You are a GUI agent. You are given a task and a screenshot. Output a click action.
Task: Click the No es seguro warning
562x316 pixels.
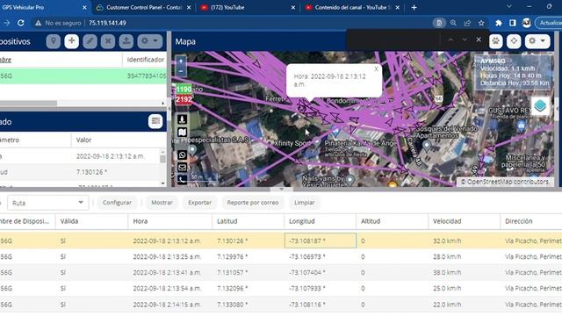tap(58, 23)
